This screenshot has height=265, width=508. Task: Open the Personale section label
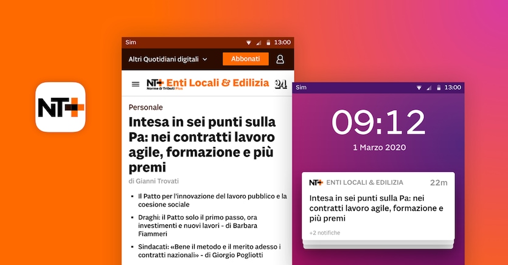coord(145,108)
